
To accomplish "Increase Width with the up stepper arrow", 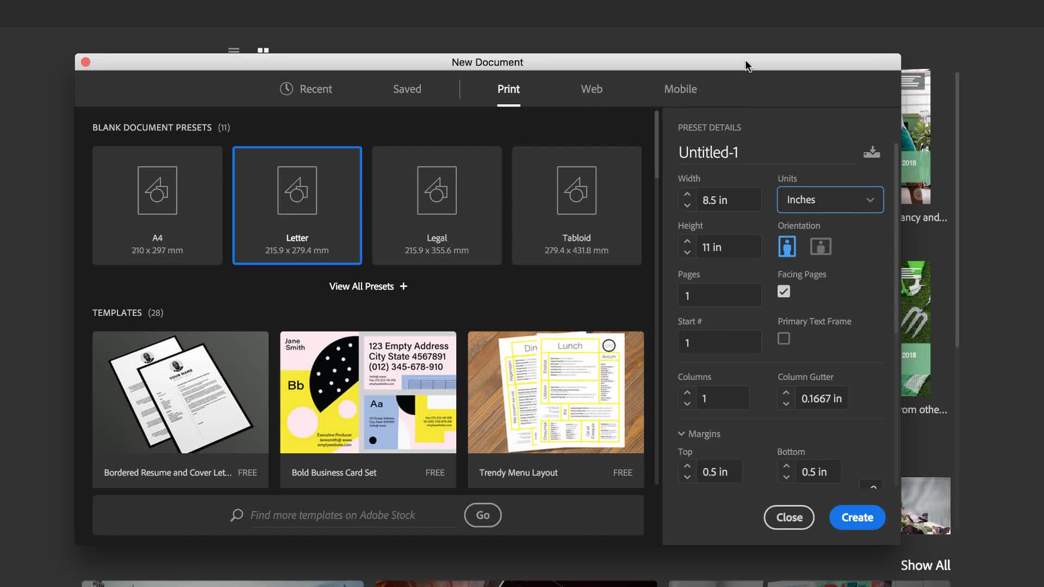I will pos(687,194).
